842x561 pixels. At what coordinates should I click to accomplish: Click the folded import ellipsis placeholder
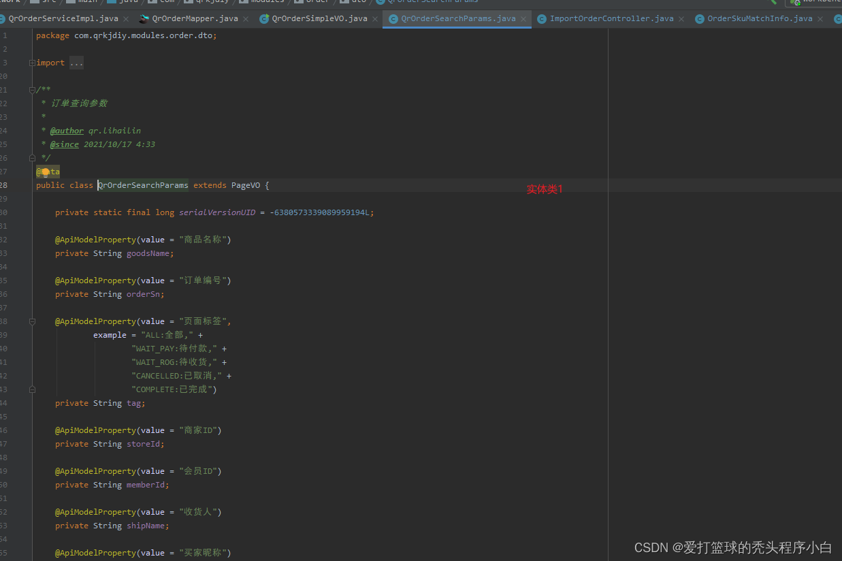coord(76,63)
